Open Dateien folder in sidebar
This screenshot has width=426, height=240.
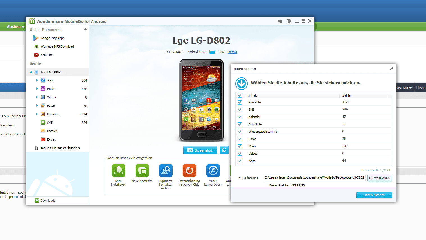click(52, 131)
